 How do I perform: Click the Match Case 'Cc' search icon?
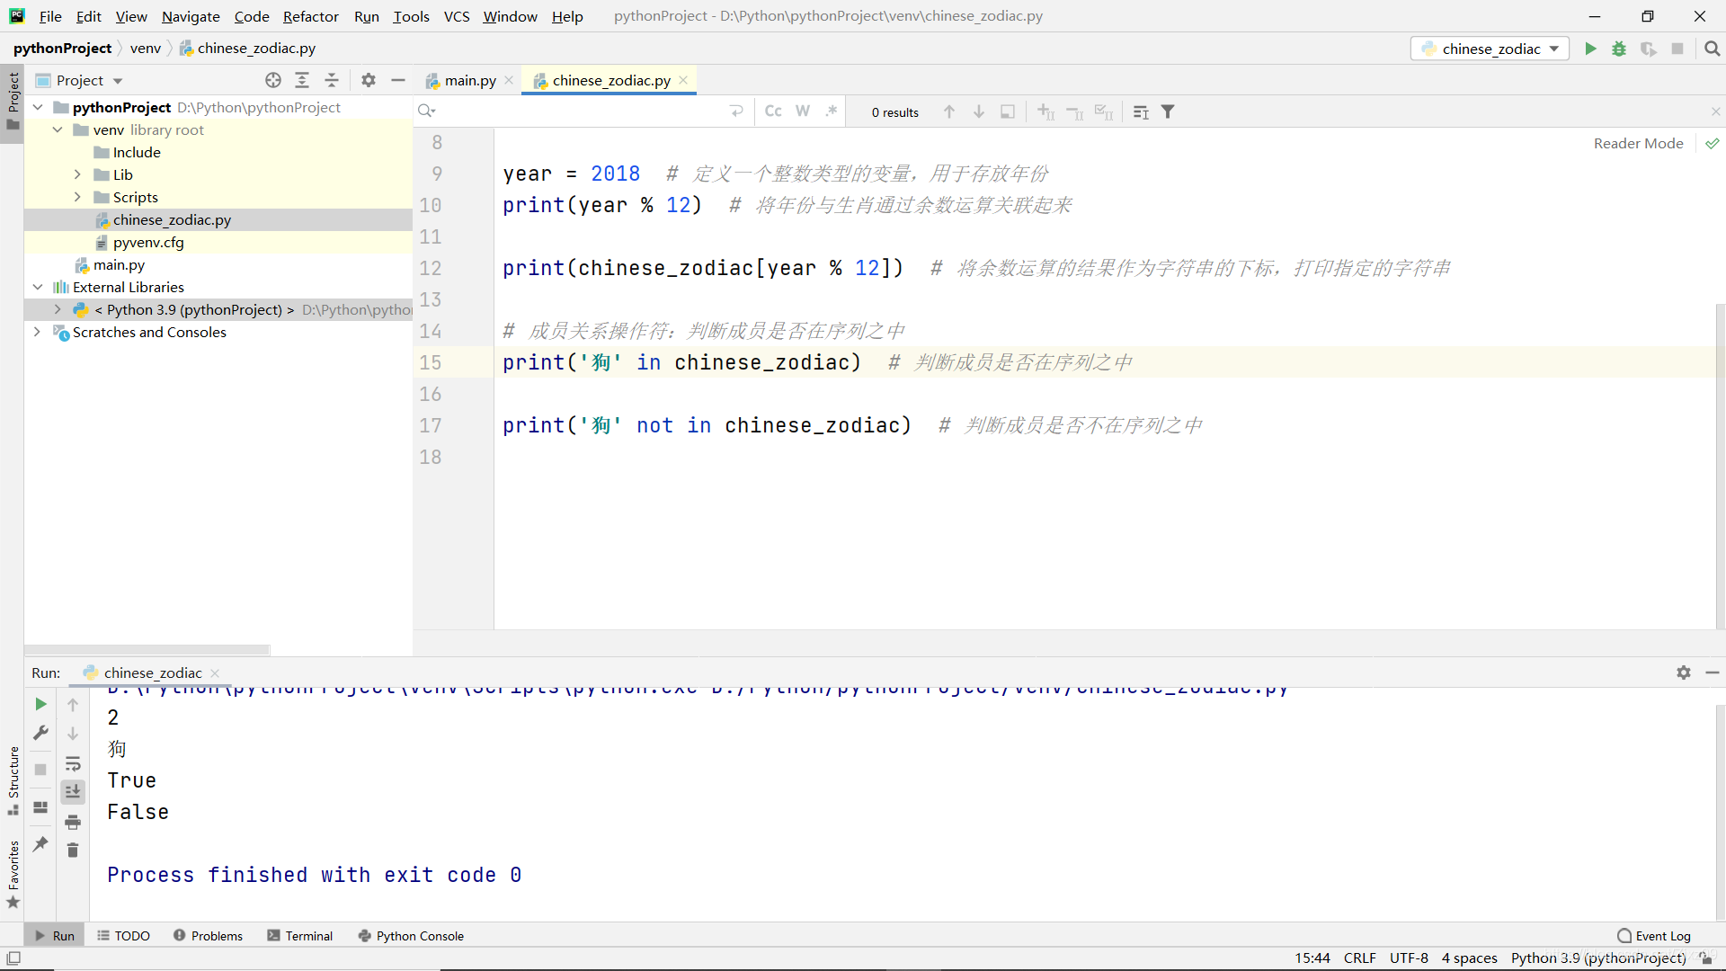tap(771, 111)
